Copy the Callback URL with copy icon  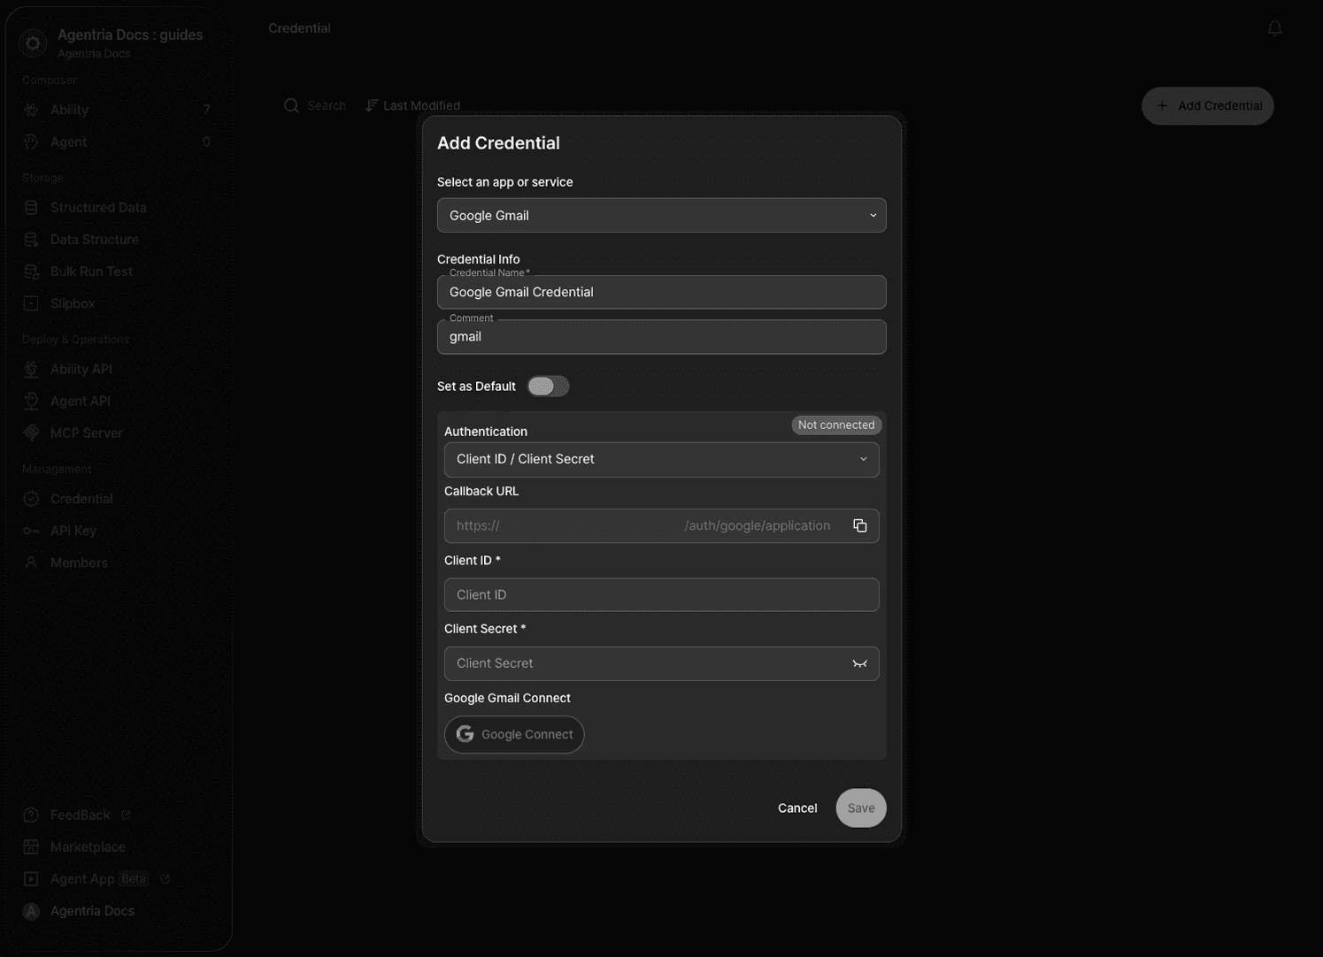859,525
